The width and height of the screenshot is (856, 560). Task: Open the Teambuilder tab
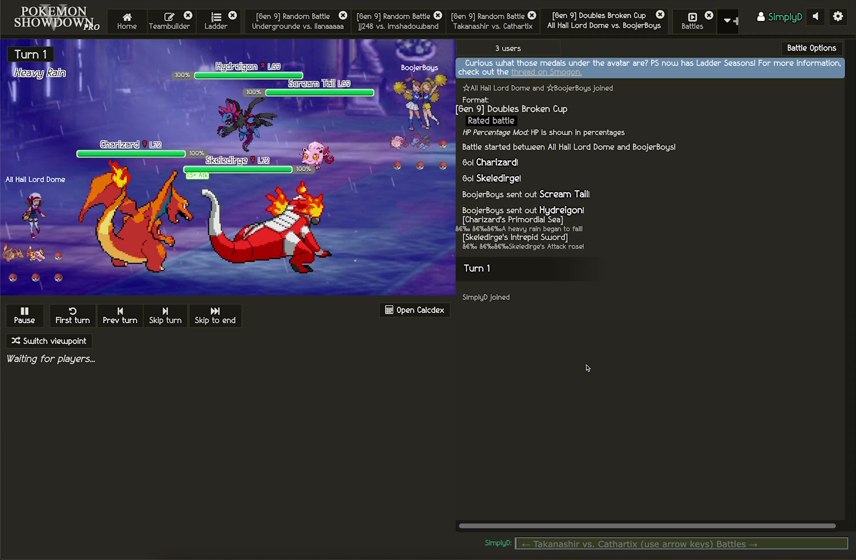[169, 21]
